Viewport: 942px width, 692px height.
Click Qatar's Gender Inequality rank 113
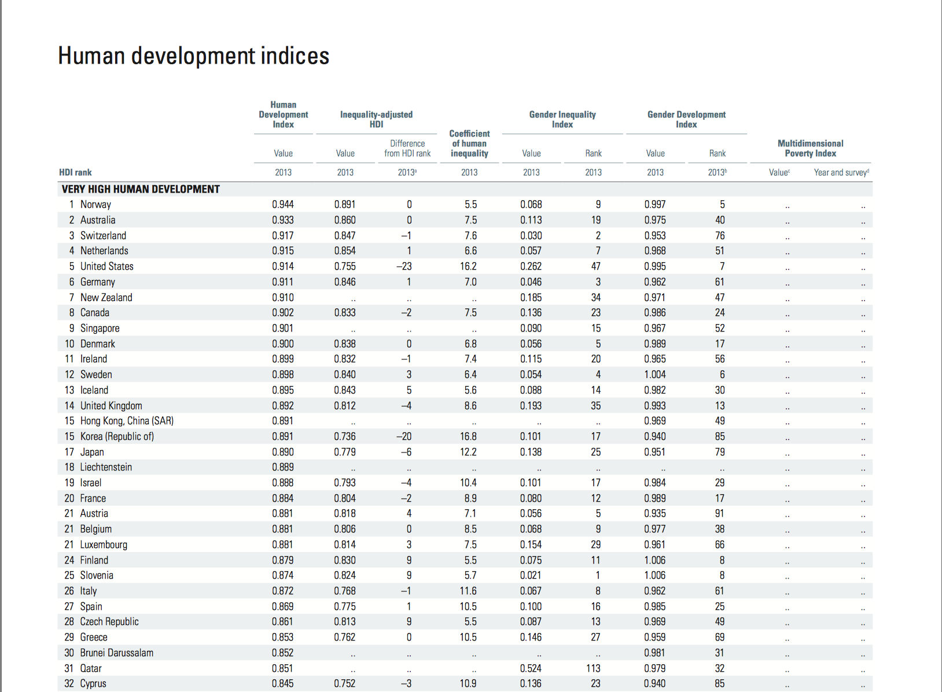click(x=593, y=668)
